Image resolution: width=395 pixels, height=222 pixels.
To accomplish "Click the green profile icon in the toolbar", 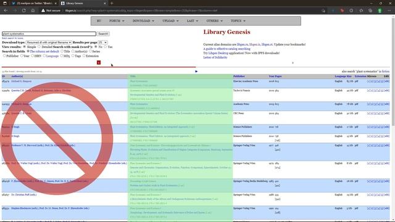I will tap(380, 10).
